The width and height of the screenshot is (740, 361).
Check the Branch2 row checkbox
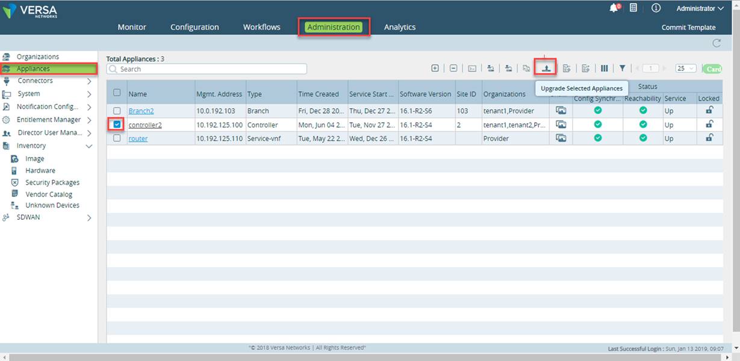(x=117, y=111)
